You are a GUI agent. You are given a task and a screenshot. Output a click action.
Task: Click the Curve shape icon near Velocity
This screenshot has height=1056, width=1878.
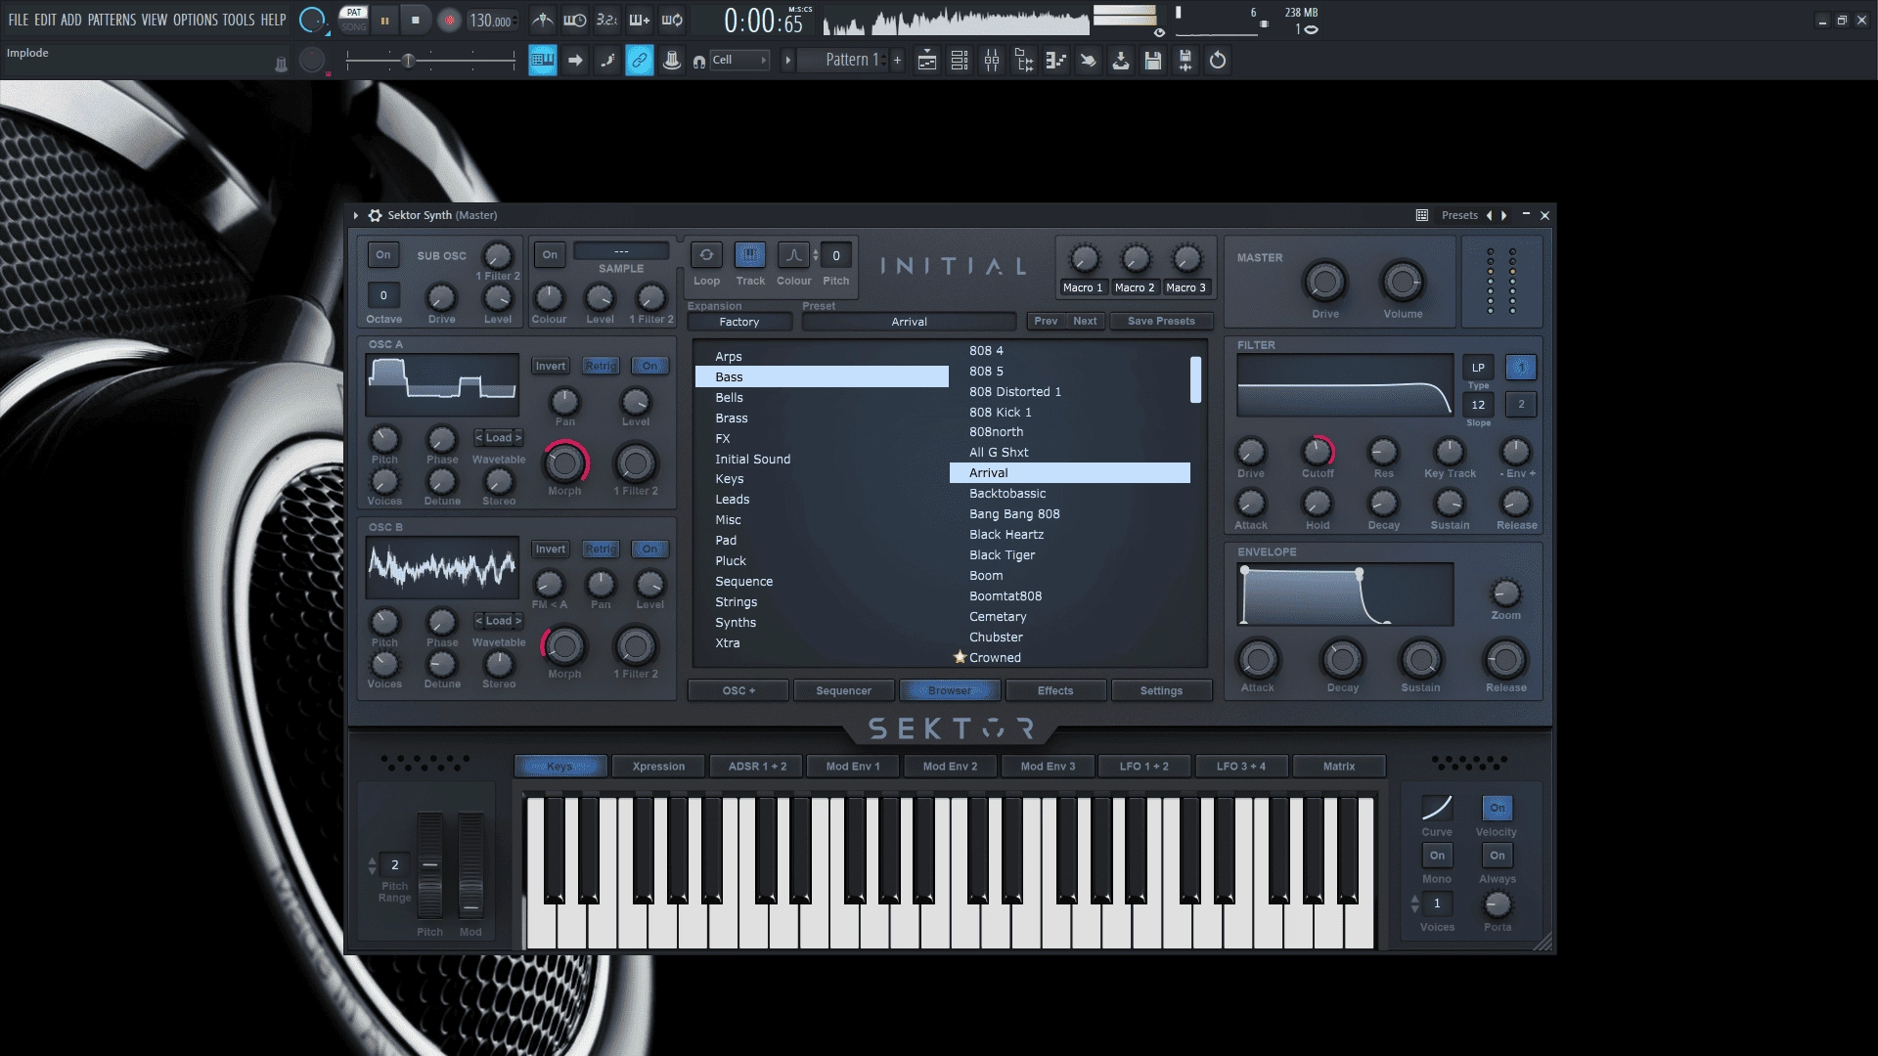coord(1437,808)
